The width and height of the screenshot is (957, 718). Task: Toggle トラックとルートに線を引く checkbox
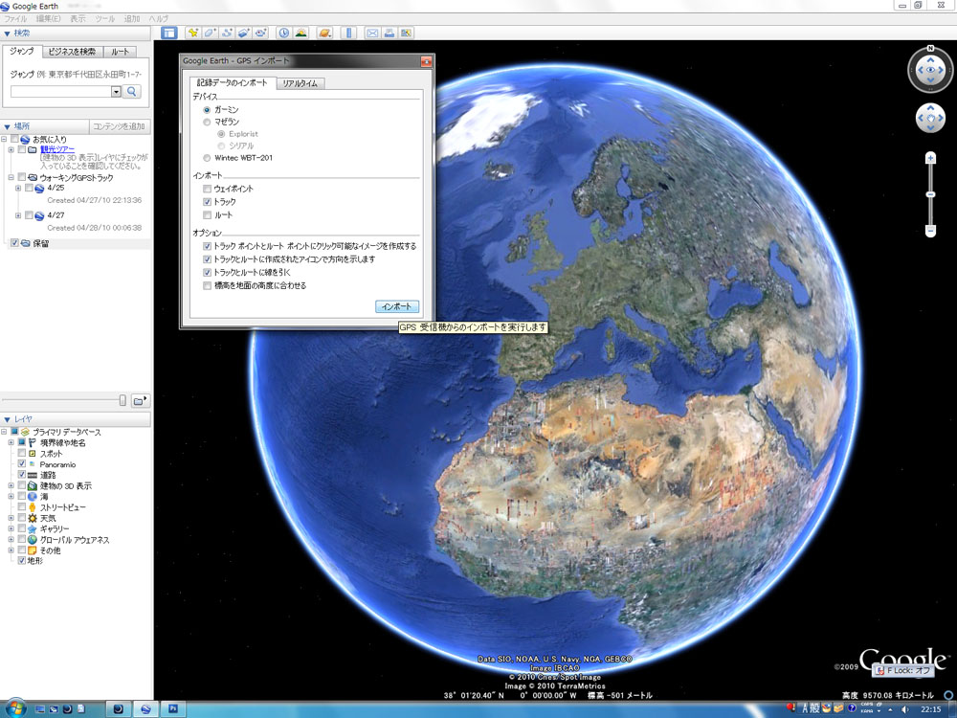click(207, 272)
